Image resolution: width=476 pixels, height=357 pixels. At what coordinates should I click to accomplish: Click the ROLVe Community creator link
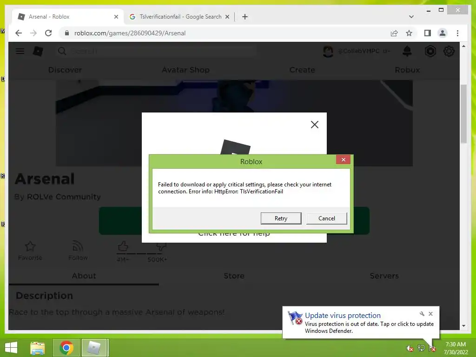(64, 197)
